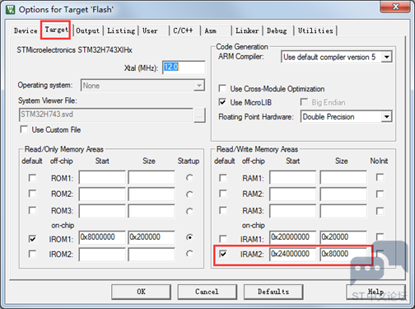
Task: Click the ROM1 Size field
Action: coord(152,178)
